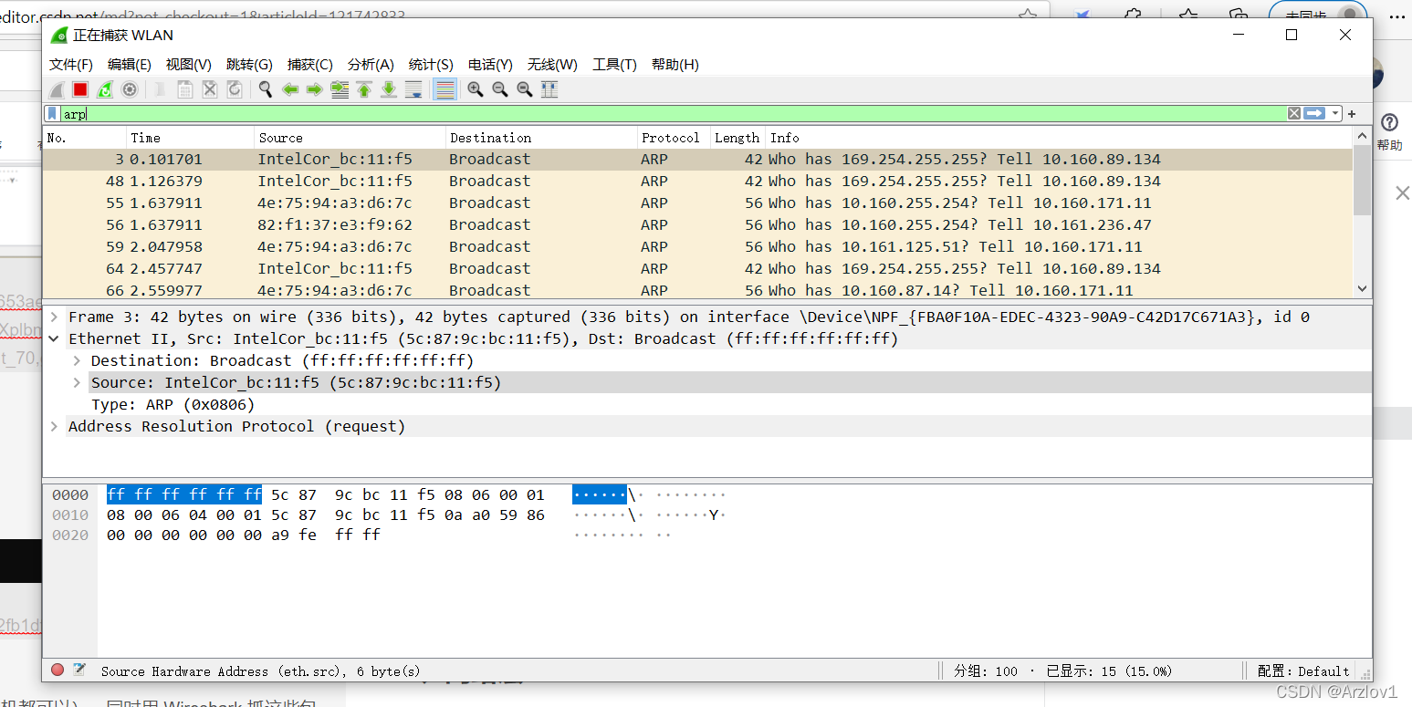1412x707 pixels.
Task: Click the arp display filter field
Action: point(673,114)
